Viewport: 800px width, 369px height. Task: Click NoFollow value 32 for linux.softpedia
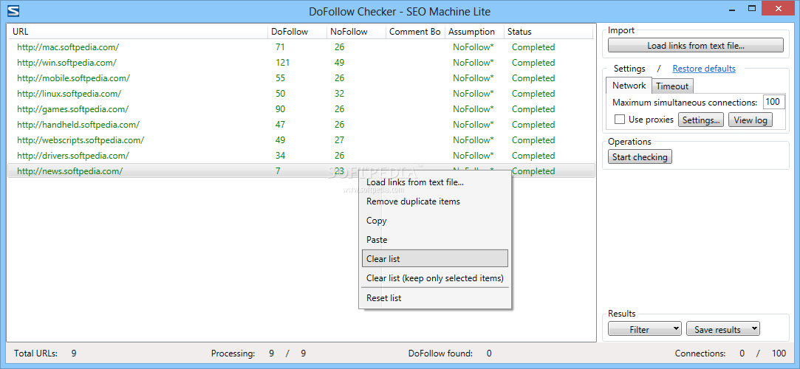click(x=339, y=94)
